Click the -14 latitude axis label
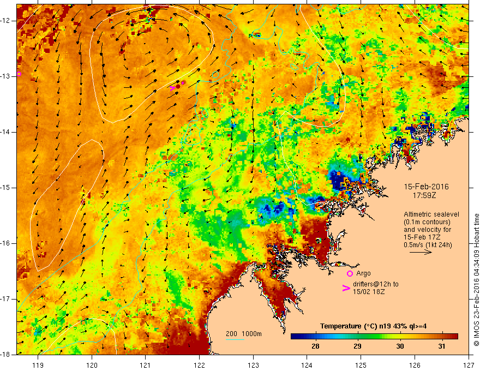This screenshot has width=480, height=371. 5,132
